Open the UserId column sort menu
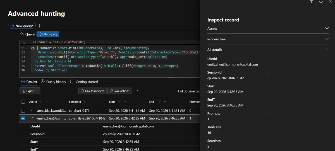Viewport: 335px width, 151px height. pos(47,102)
